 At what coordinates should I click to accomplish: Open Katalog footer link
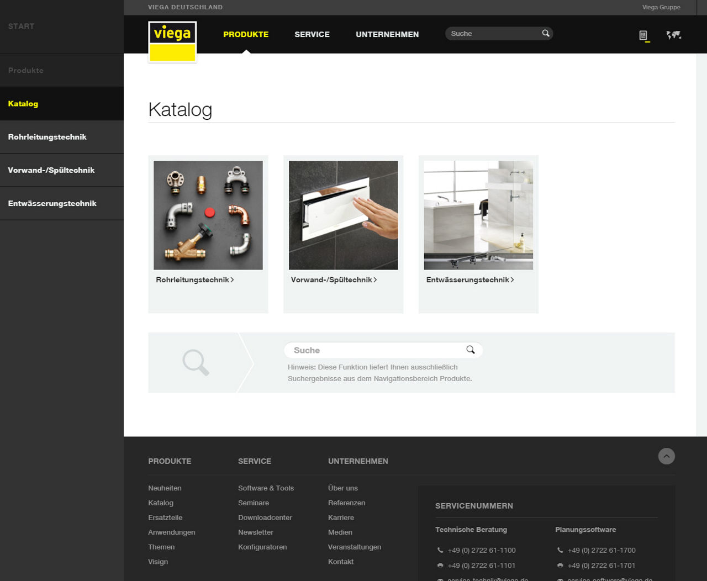coord(161,503)
